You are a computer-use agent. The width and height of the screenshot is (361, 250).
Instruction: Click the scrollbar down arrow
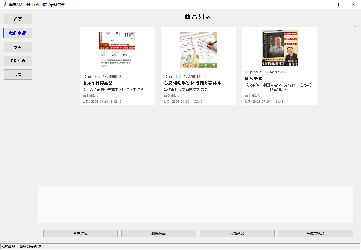point(355,221)
